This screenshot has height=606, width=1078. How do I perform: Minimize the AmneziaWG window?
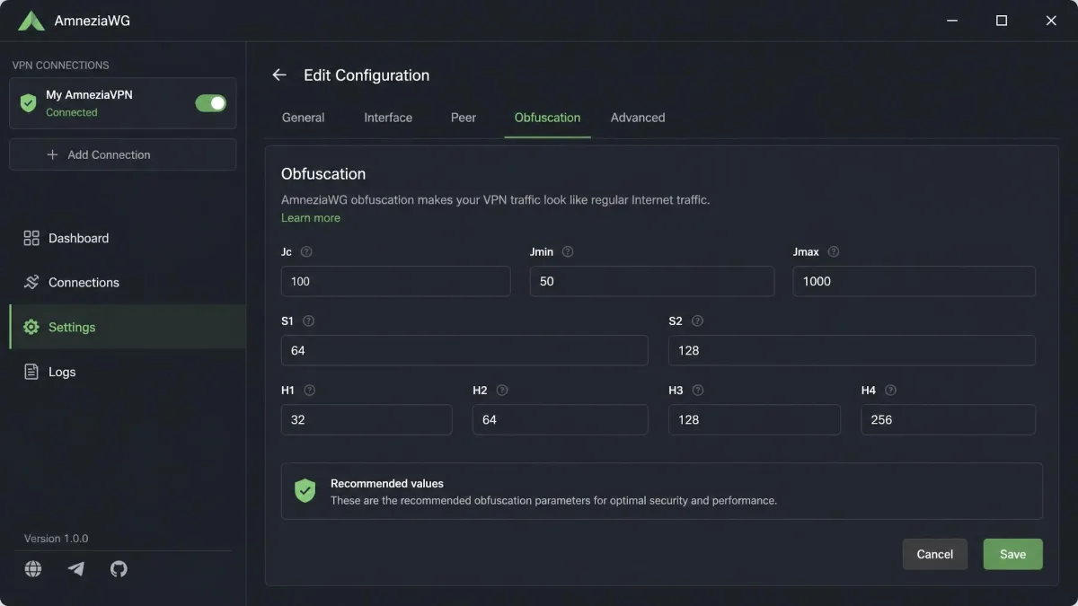coord(952,21)
